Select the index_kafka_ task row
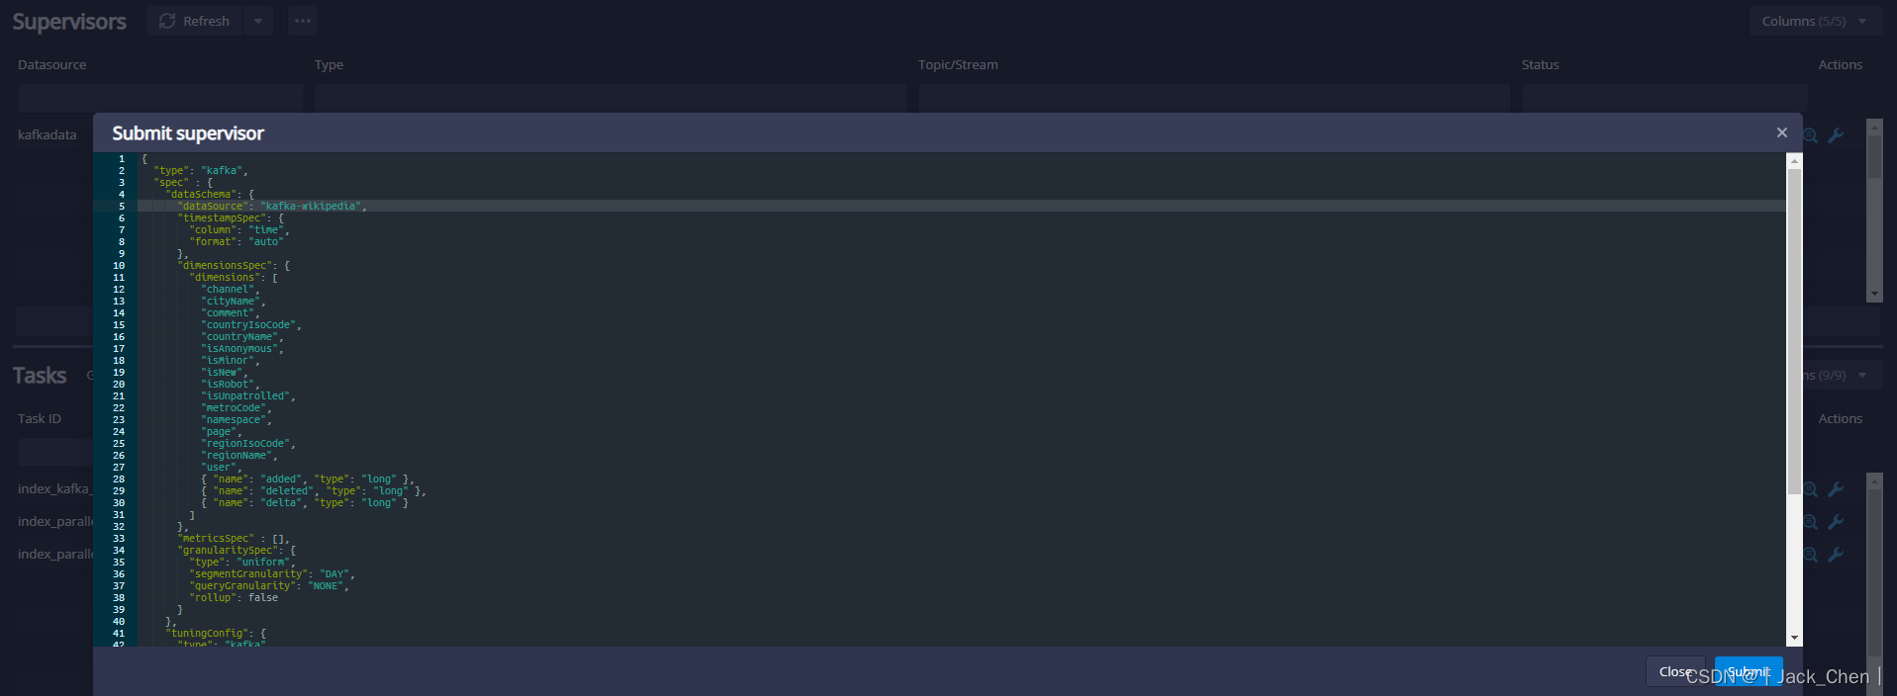 54,489
